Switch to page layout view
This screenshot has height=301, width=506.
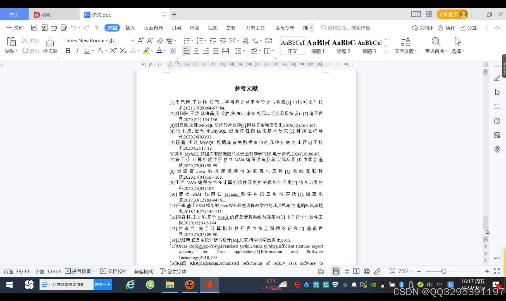[x=336, y=271]
